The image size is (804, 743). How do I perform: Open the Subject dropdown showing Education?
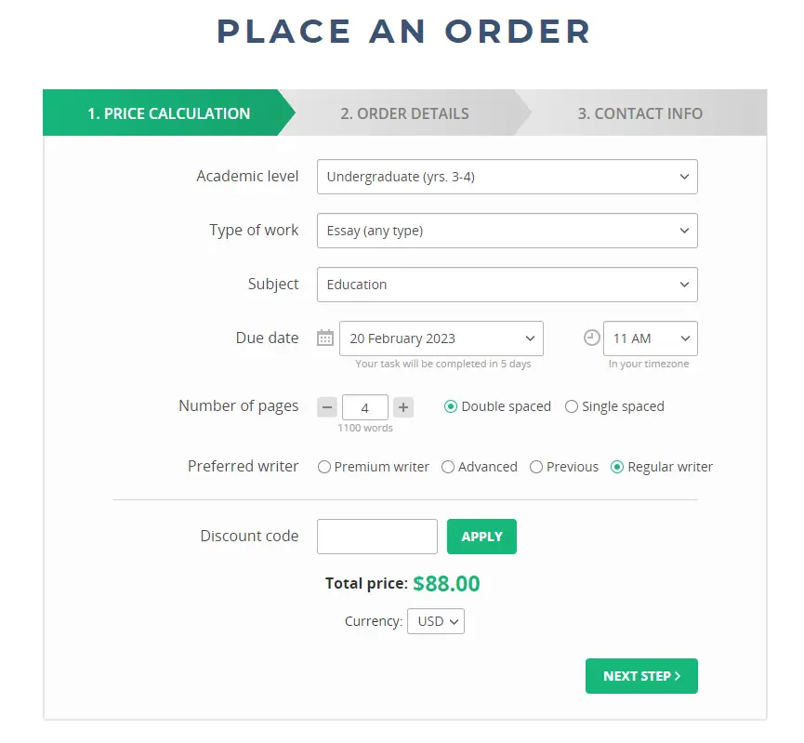click(507, 285)
